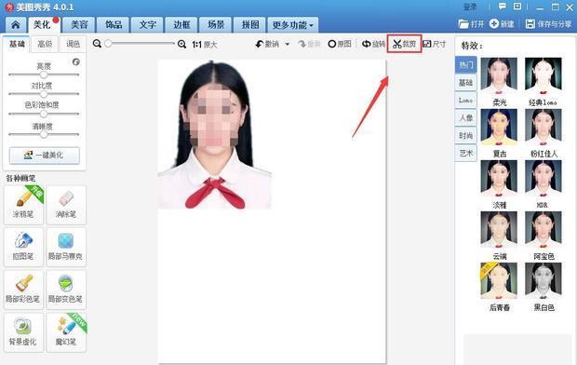This screenshot has width=577, height=365.
Task: Move the zoom level slider handle
Action: (x=108, y=44)
